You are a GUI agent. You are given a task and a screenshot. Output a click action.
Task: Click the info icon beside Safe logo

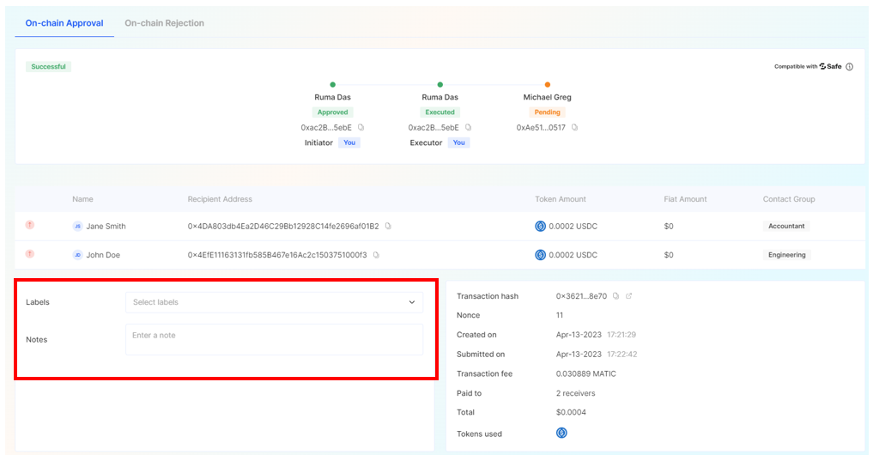click(850, 66)
